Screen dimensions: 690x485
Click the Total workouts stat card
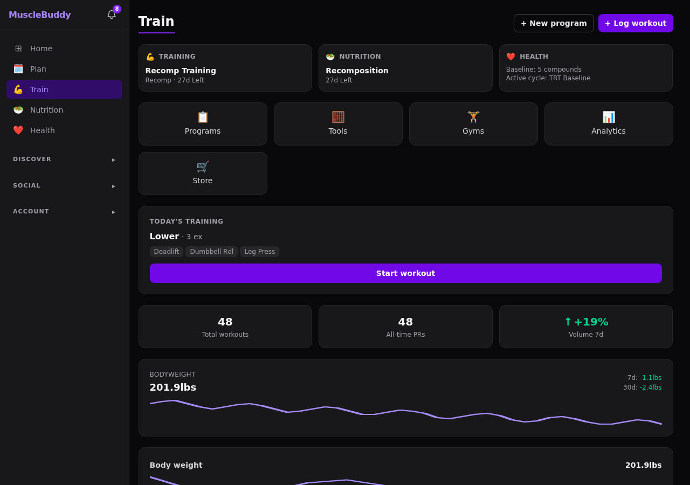(x=225, y=327)
